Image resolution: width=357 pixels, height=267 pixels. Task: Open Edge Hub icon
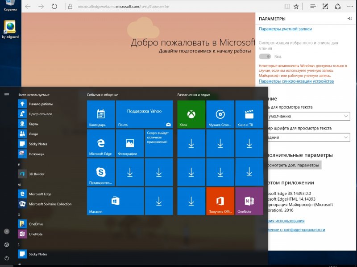coord(313,6)
